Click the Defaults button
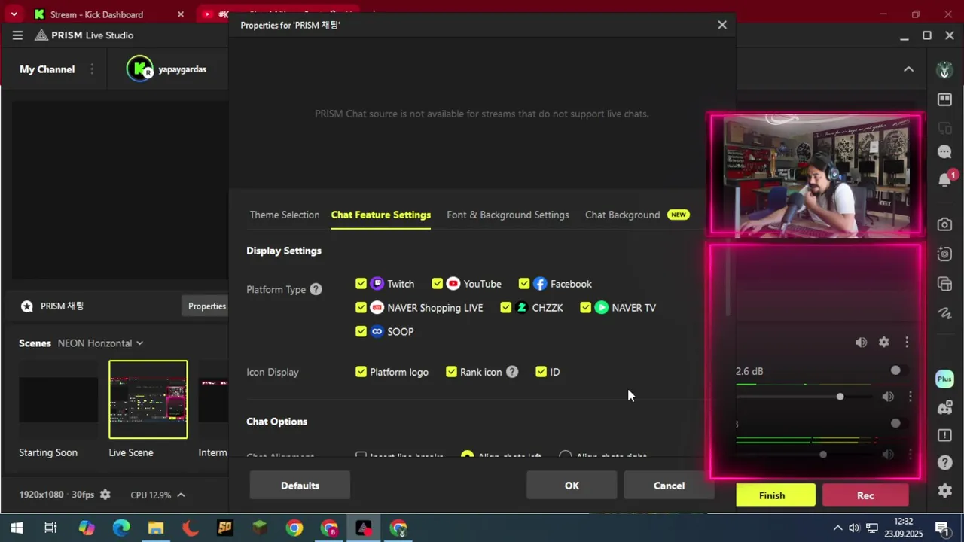Image resolution: width=964 pixels, height=542 pixels. 300,486
